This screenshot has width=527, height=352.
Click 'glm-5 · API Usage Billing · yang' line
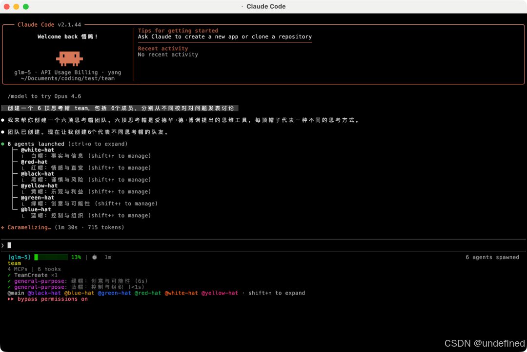(x=67, y=73)
